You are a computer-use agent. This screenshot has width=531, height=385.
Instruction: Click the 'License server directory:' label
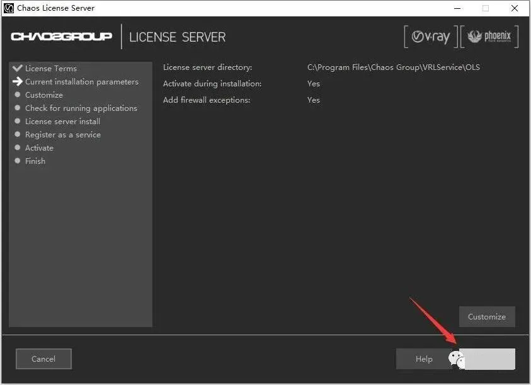click(208, 67)
